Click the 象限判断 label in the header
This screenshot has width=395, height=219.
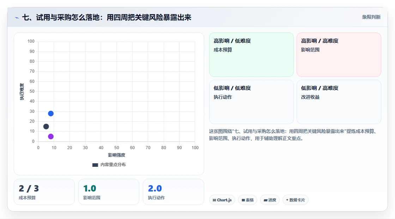(x=371, y=17)
